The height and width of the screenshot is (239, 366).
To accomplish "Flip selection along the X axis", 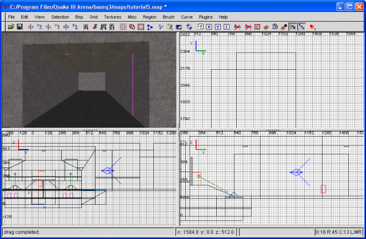I will pos(30,27).
